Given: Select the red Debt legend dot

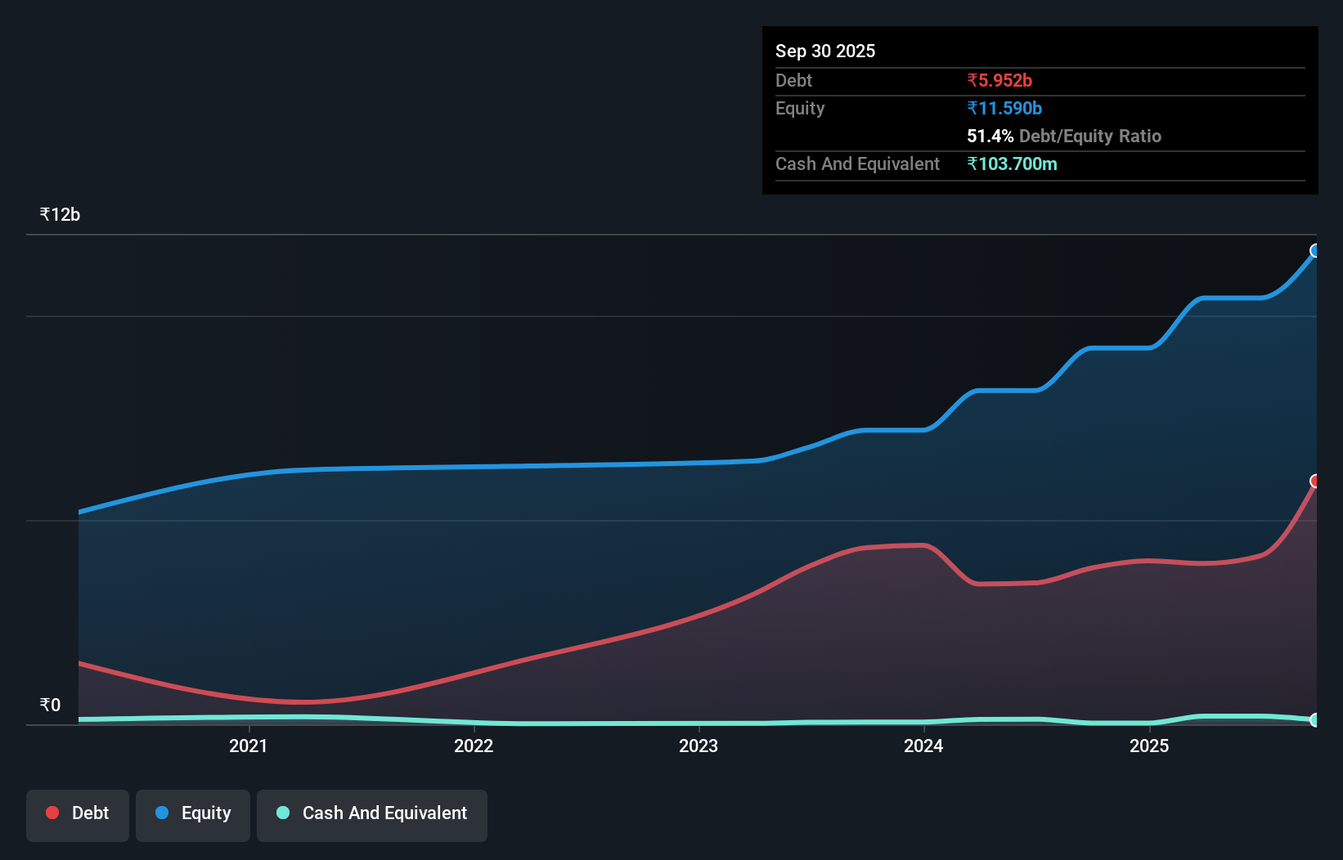Looking at the screenshot, I should coord(52,813).
